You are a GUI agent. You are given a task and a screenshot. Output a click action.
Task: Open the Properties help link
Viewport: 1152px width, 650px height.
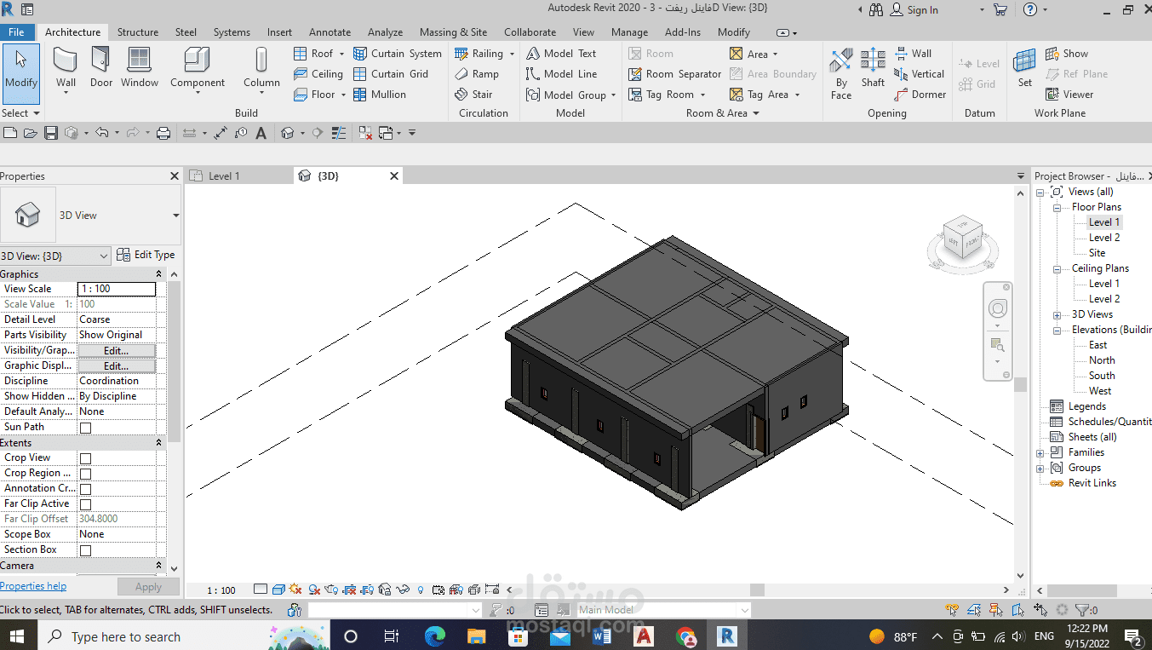click(33, 586)
